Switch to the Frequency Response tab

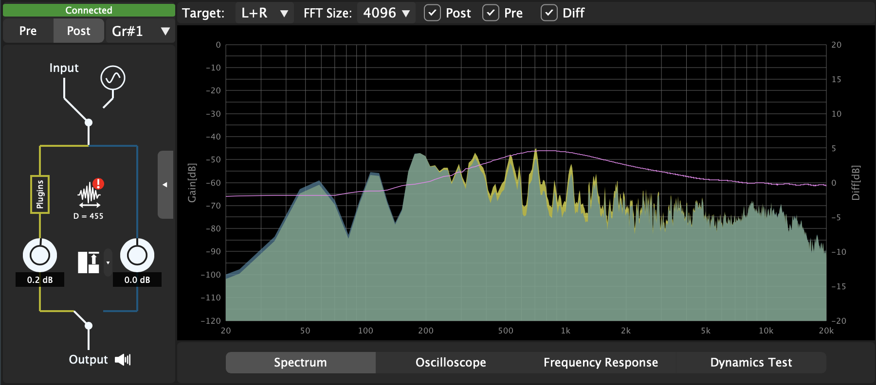tap(601, 363)
